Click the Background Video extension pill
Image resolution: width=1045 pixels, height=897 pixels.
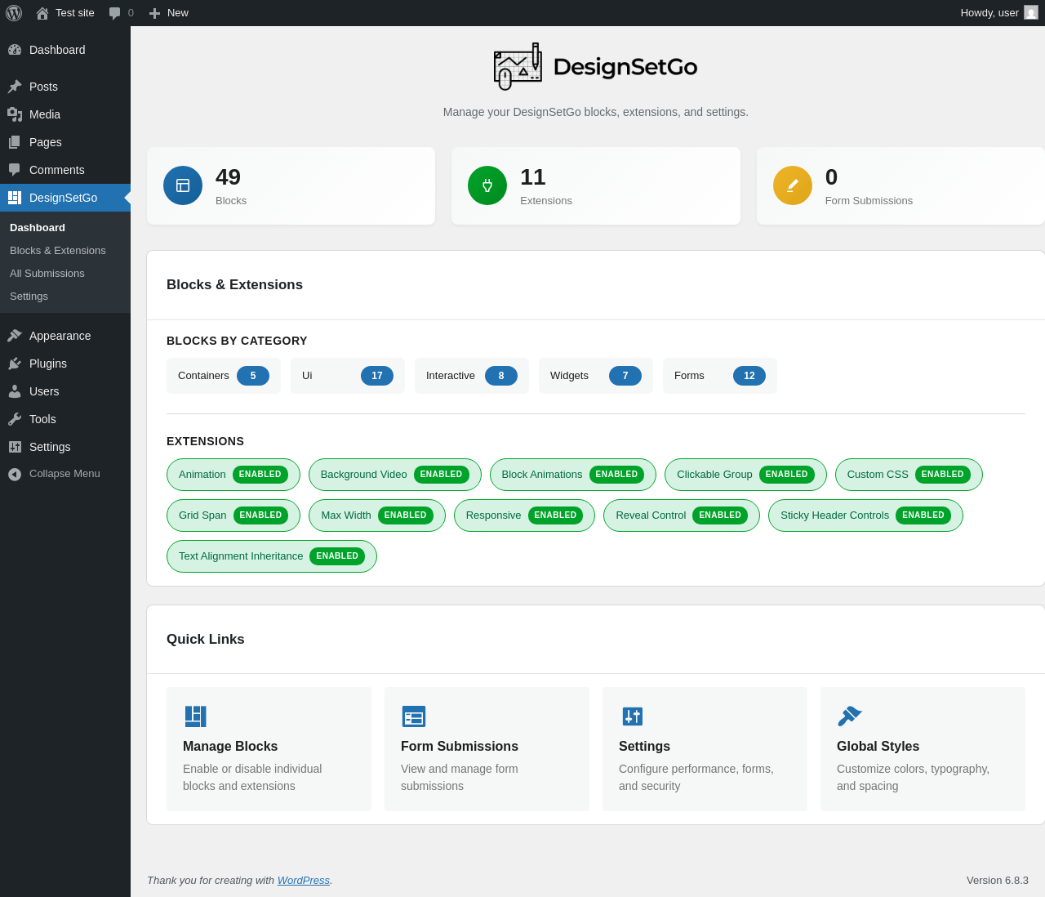[395, 475]
